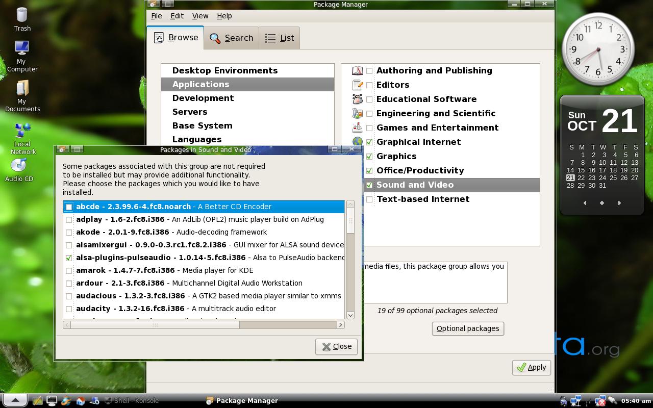Open the network settings gear icon in taskbar
The width and height of the screenshot is (653, 408).
[94, 401]
